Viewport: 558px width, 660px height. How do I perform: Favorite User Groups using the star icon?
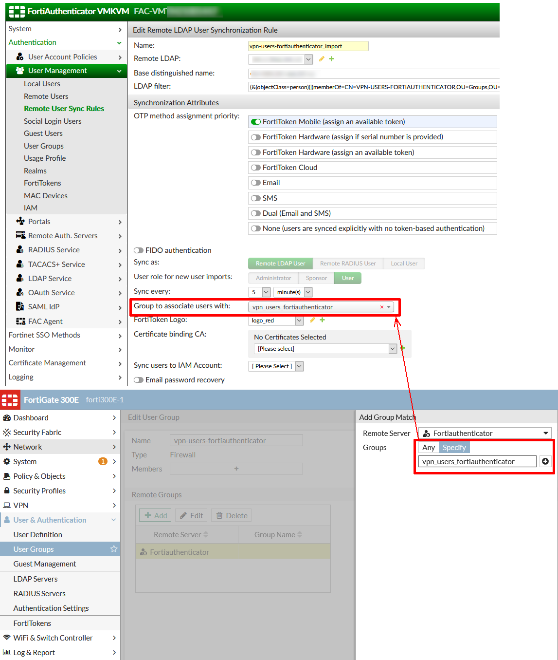113,549
